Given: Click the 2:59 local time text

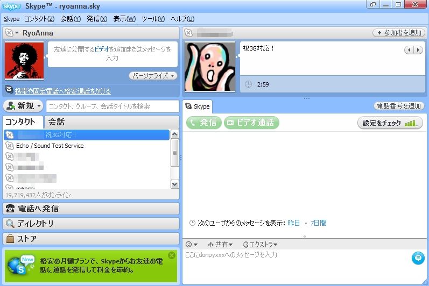Looking at the screenshot, I should (263, 84).
